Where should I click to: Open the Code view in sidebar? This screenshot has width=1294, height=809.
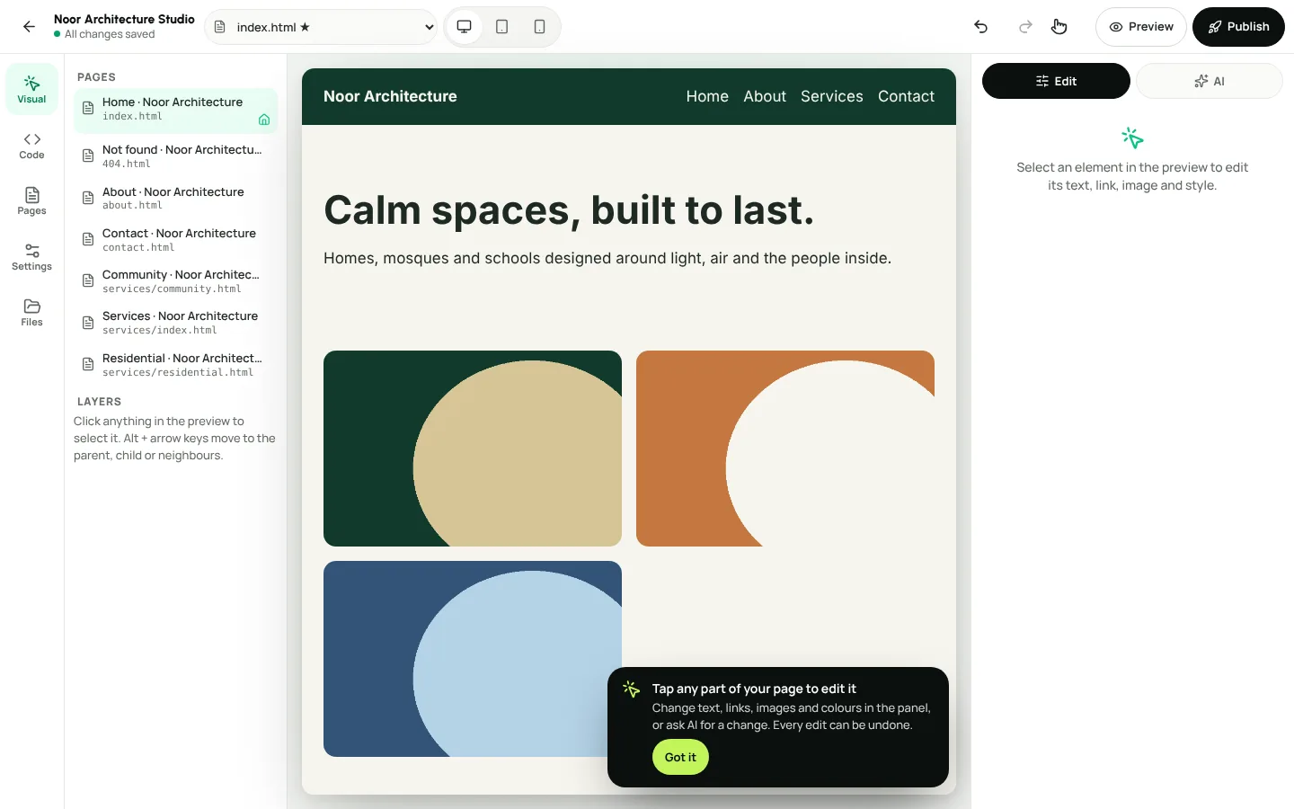tap(31, 146)
